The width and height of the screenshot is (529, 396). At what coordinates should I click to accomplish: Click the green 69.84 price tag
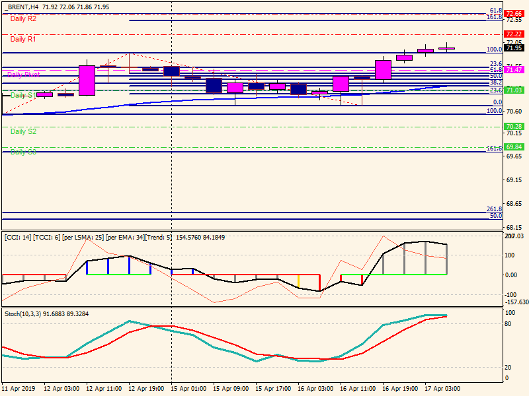(x=514, y=147)
